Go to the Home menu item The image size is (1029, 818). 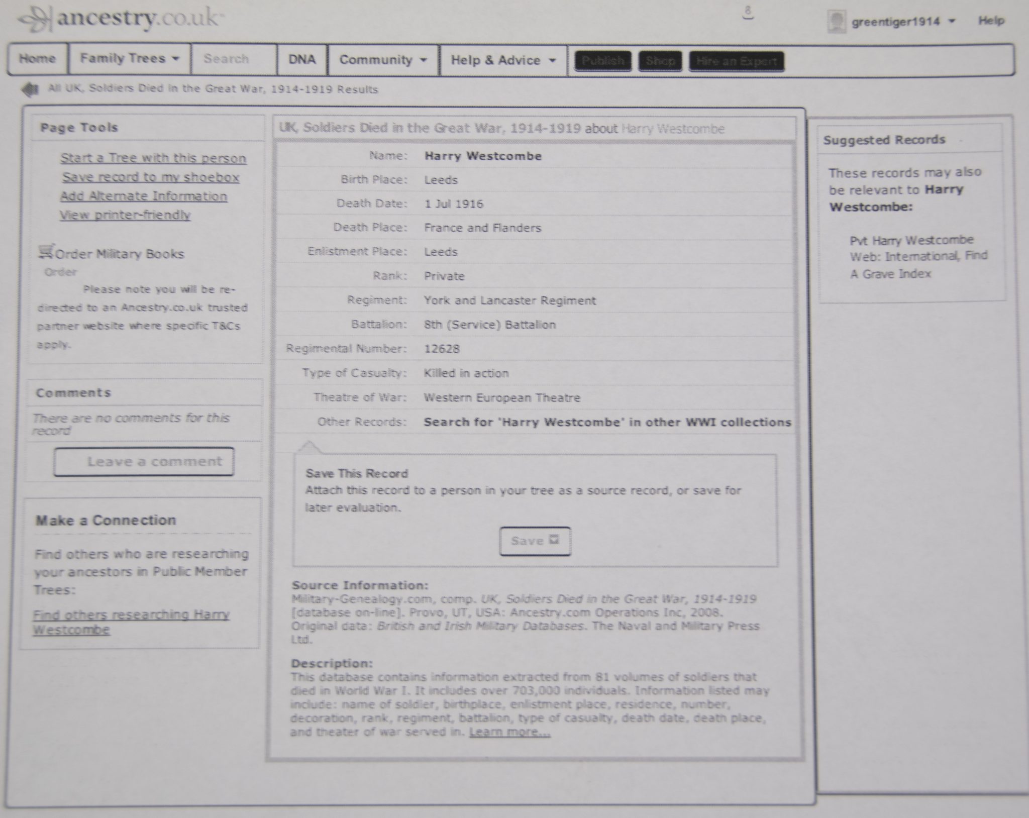click(x=37, y=59)
